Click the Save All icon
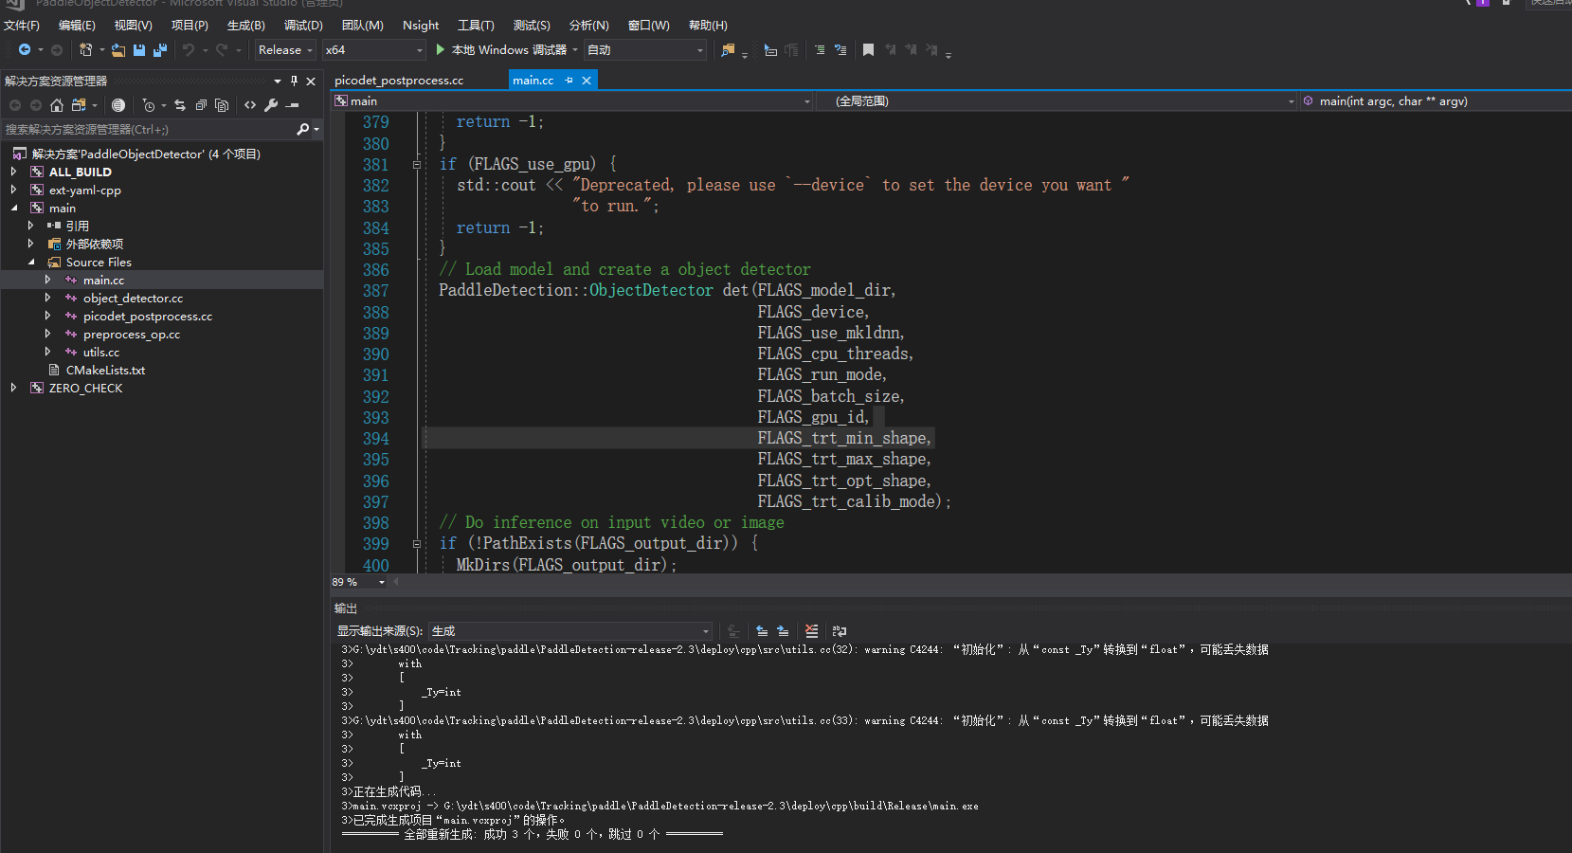The image size is (1572, 853). click(x=160, y=49)
